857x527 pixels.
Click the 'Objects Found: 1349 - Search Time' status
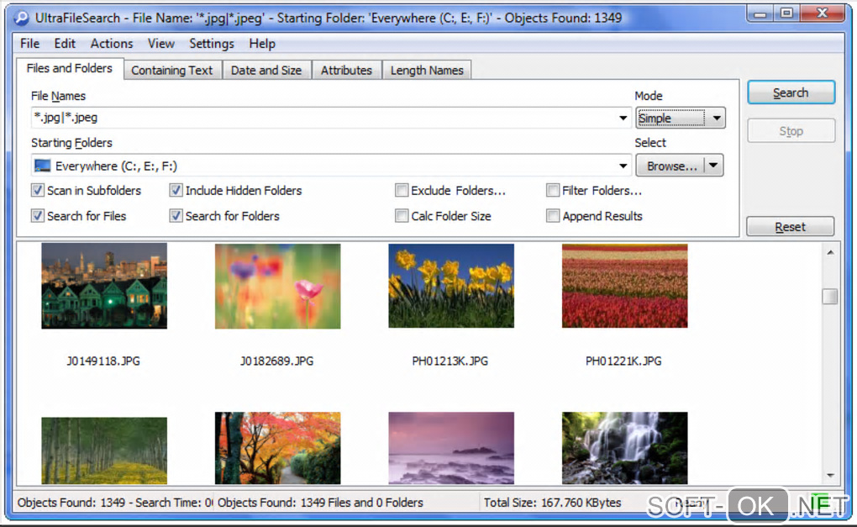point(115,503)
